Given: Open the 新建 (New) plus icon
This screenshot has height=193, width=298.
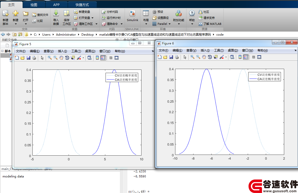Looking at the screenshot, I should (16, 14).
